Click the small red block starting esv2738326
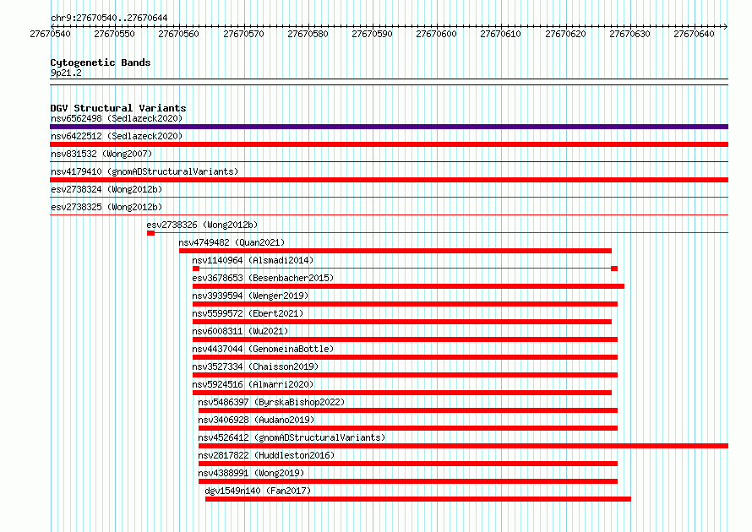The height and width of the screenshot is (532, 752). coord(150,233)
